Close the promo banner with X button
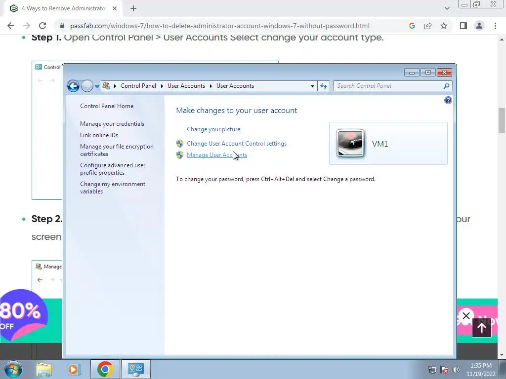Screen dimensions: 506x379 point(466,316)
